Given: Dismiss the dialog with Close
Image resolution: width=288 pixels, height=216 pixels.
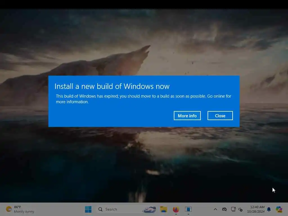Looking at the screenshot, I should (220, 116).
